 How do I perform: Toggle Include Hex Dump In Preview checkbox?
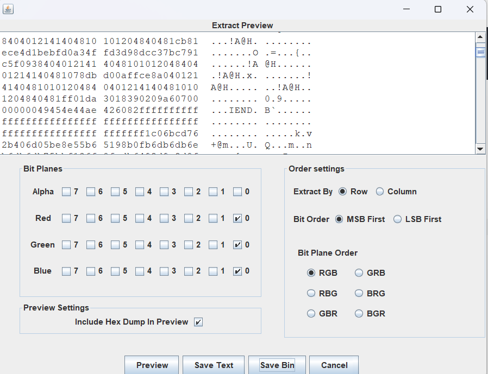(198, 322)
